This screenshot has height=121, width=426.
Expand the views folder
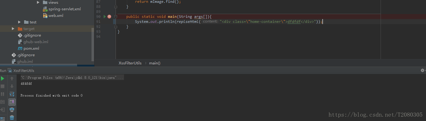click(x=38, y=3)
